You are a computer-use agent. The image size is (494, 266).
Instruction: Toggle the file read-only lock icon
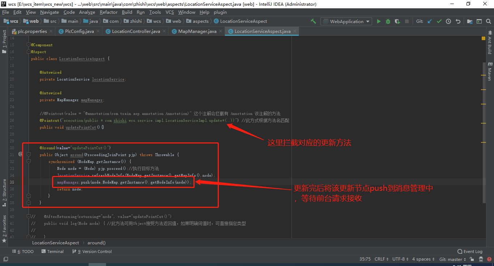coord(472,259)
